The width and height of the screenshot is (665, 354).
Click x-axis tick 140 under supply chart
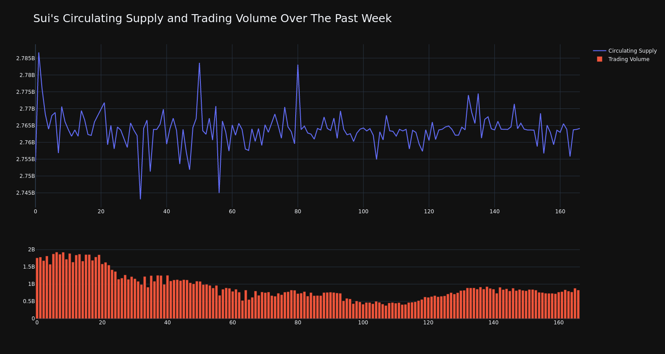495,212
